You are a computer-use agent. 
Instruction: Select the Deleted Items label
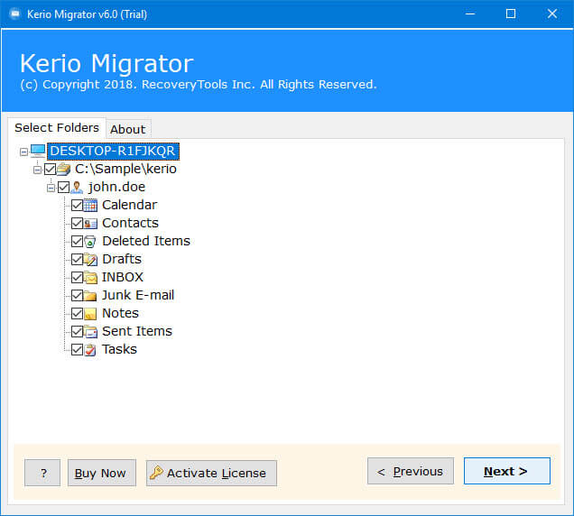(146, 241)
